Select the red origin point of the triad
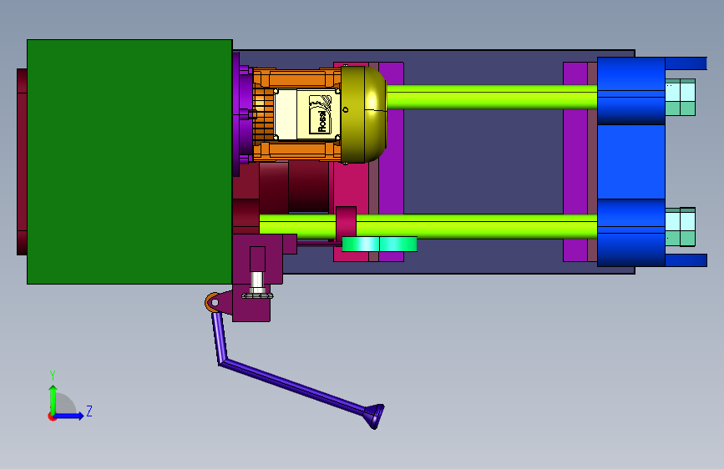This screenshot has width=724, height=469. coord(52,416)
